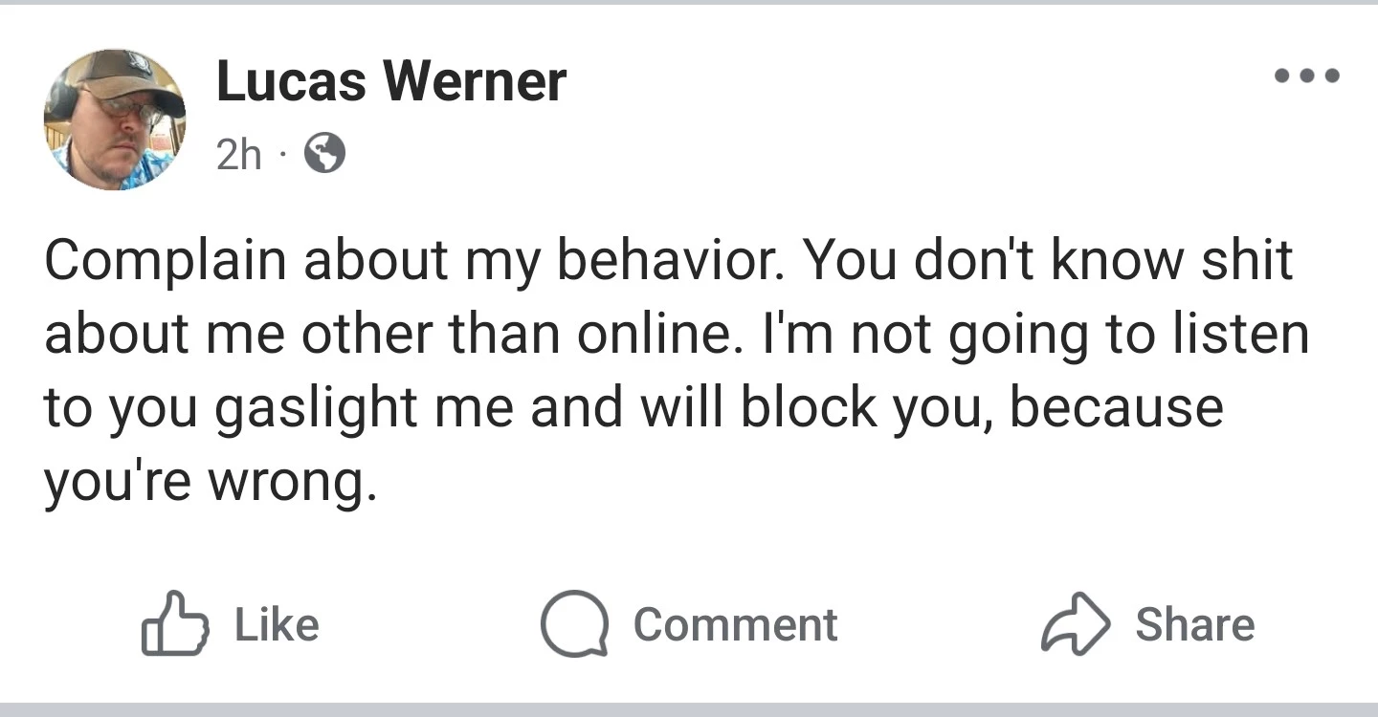Click the Share arrow icon
This screenshot has width=1378, height=717.
pyautogui.click(x=1075, y=624)
